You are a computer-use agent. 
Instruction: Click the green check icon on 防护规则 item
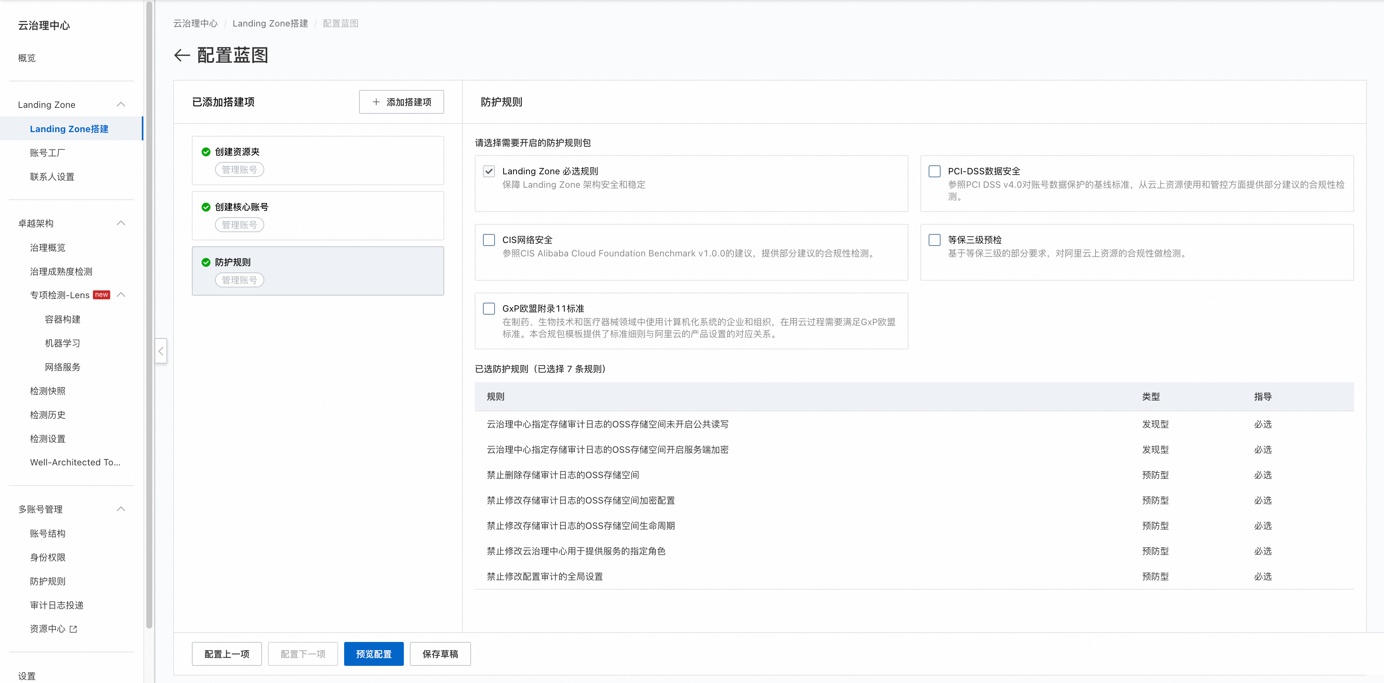tap(206, 263)
